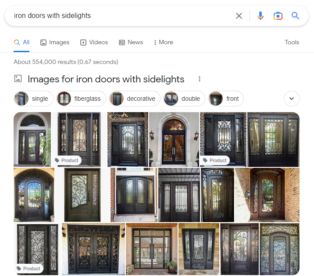Open search by image camera icon
The height and width of the screenshot is (276, 314).
coord(278,16)
